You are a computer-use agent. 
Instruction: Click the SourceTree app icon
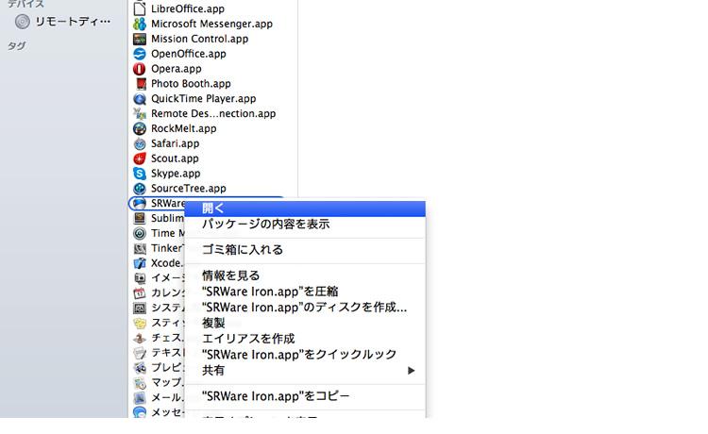pos(140,188)
